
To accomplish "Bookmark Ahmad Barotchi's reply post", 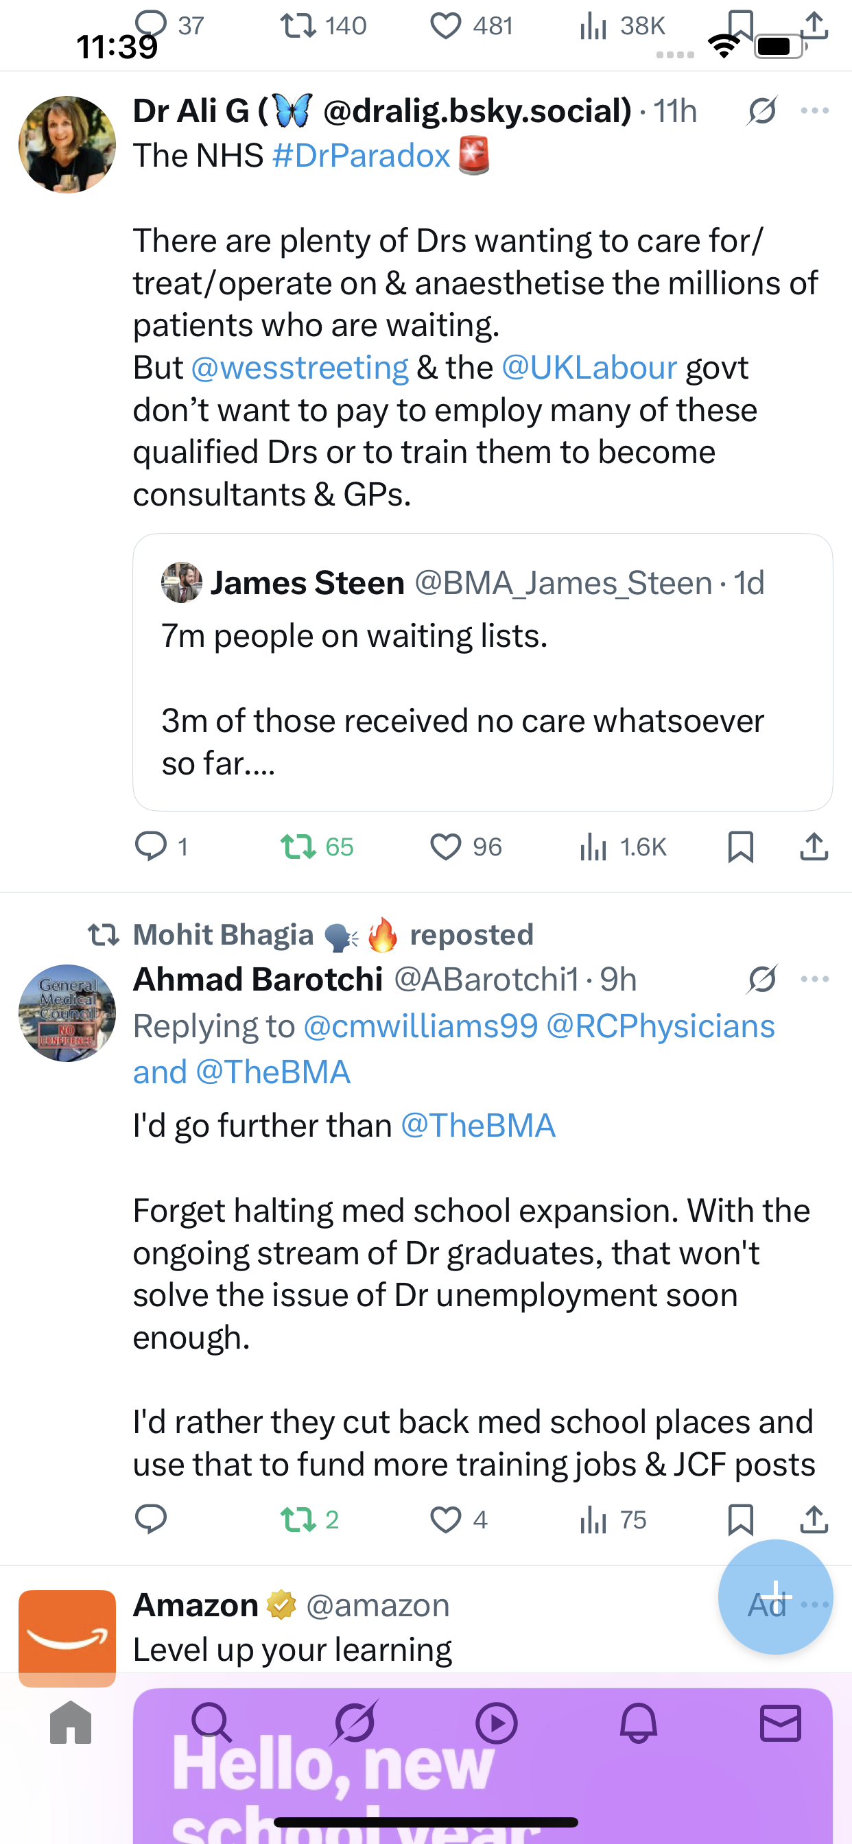I will pyautogui.click(x=740, y=1519).
